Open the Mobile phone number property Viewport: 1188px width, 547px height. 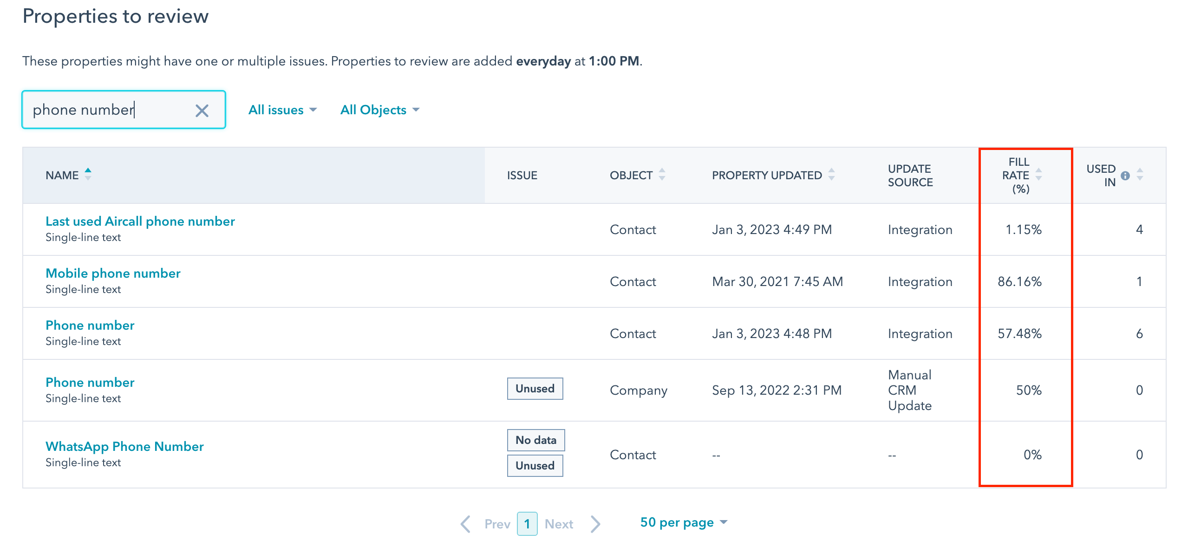(113, 273)
